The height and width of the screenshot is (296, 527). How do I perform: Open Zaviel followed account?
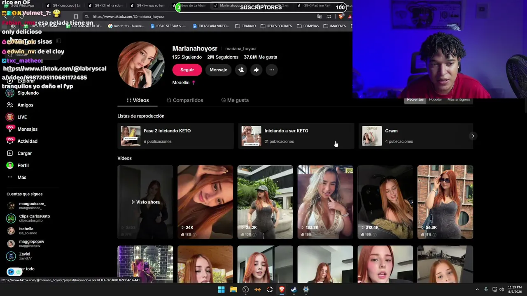[19, 256]
